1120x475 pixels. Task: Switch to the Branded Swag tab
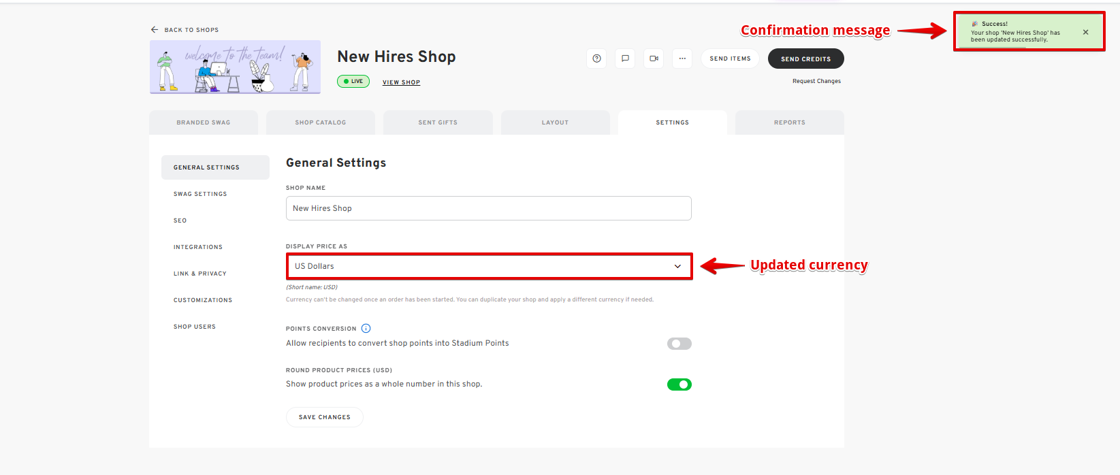(x=204, y=122)
